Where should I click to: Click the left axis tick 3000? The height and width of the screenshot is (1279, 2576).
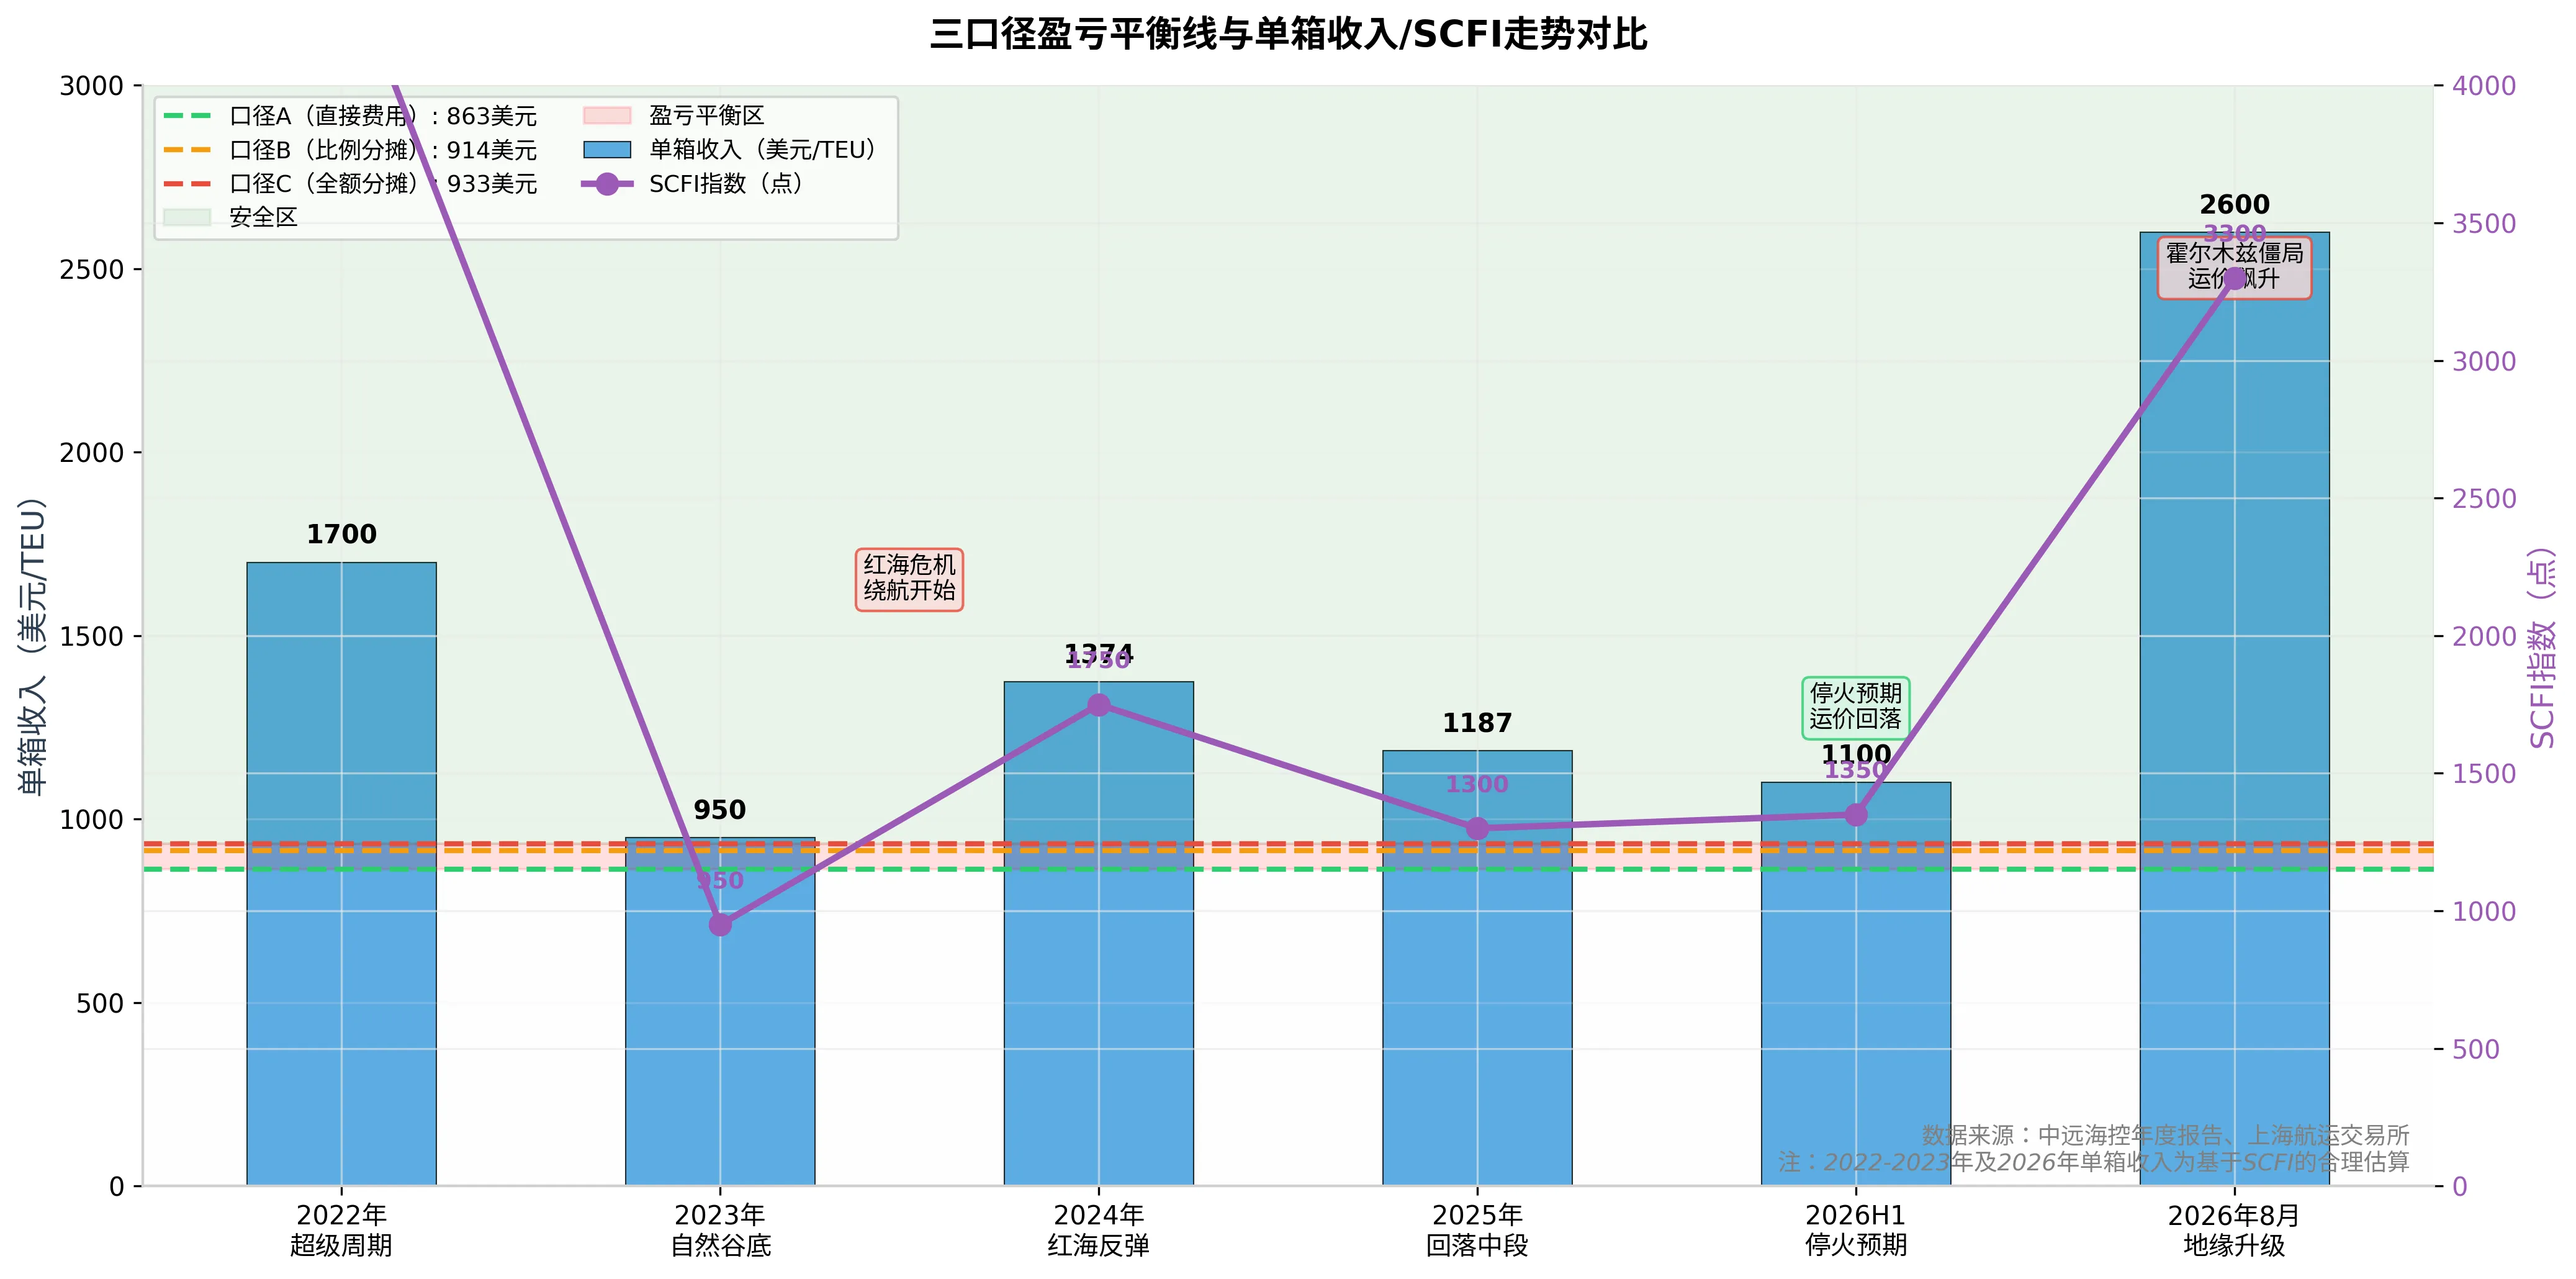[x=91, y=86]
